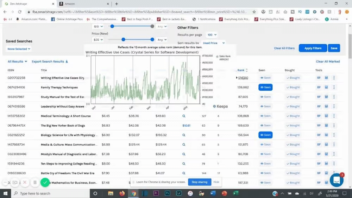The height and width of the screenshot is (198, 352).
Task: Open Photoshop from the taskbar
Action: pos(168,193)
